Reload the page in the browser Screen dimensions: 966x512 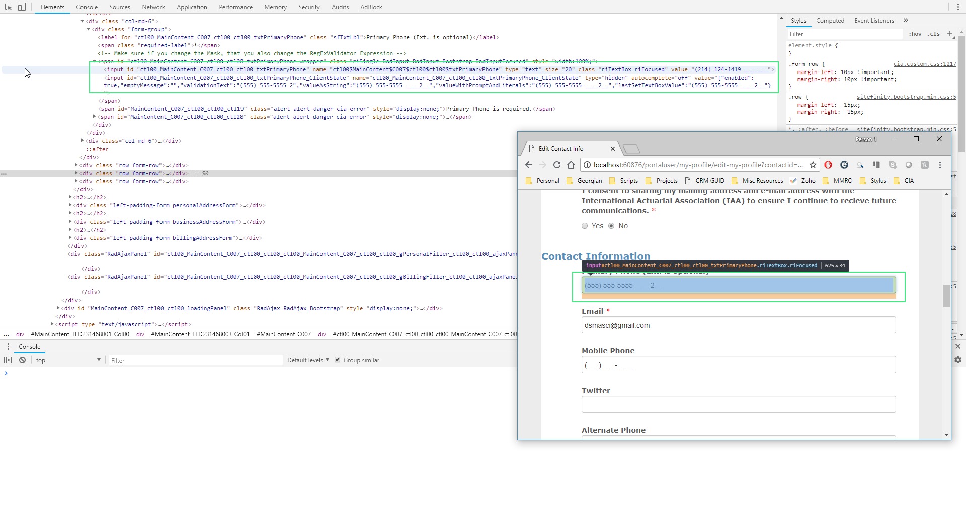pyautogui.click(x=557, y=165)
